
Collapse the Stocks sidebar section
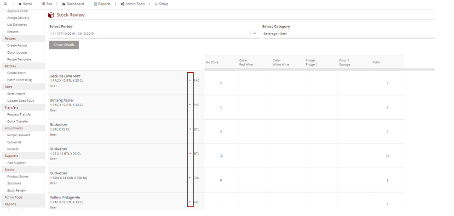pos(9,170)
